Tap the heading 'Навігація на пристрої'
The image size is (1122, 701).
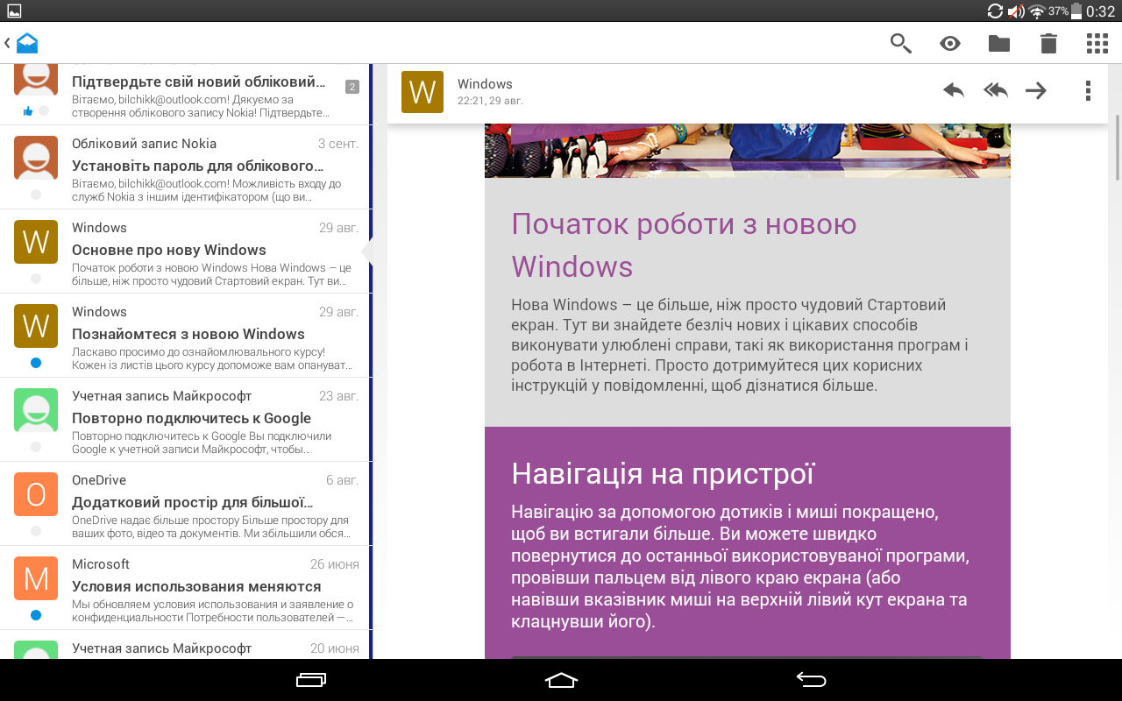(663, 474)
